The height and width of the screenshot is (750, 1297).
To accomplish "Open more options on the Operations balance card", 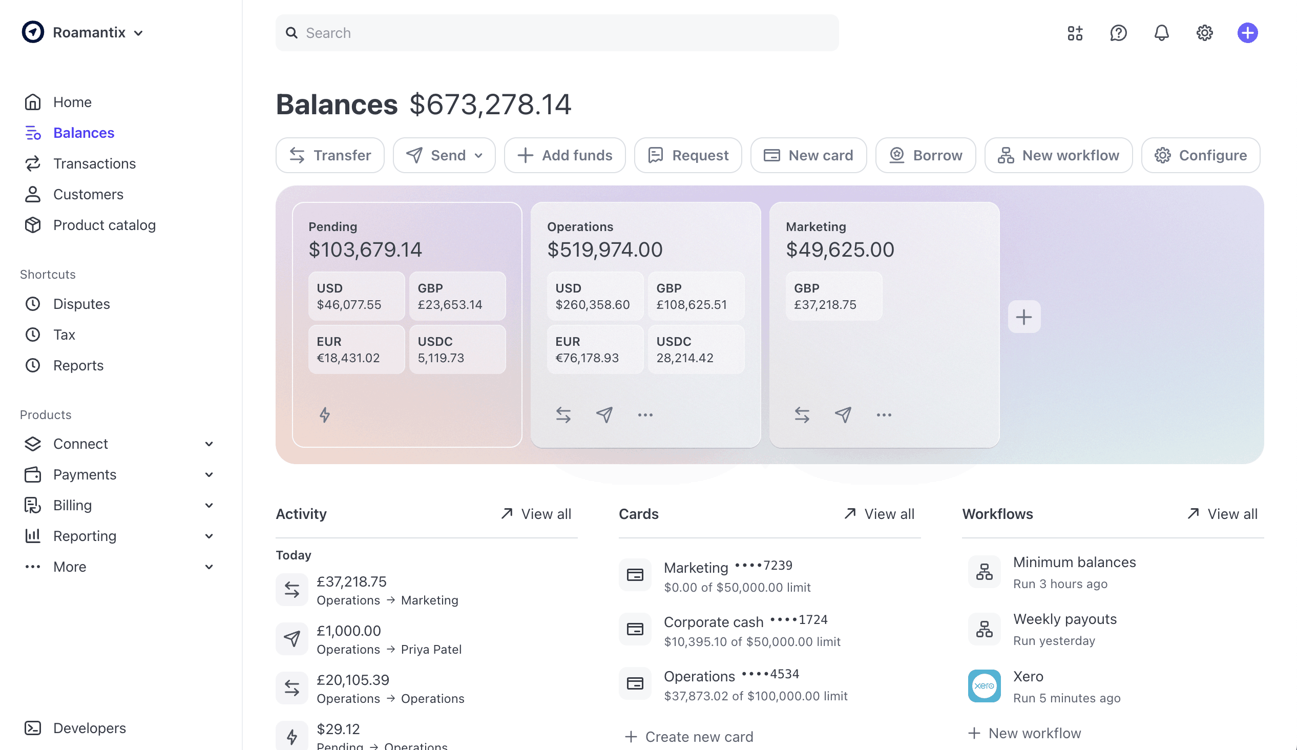I will (x=645, y=415).
